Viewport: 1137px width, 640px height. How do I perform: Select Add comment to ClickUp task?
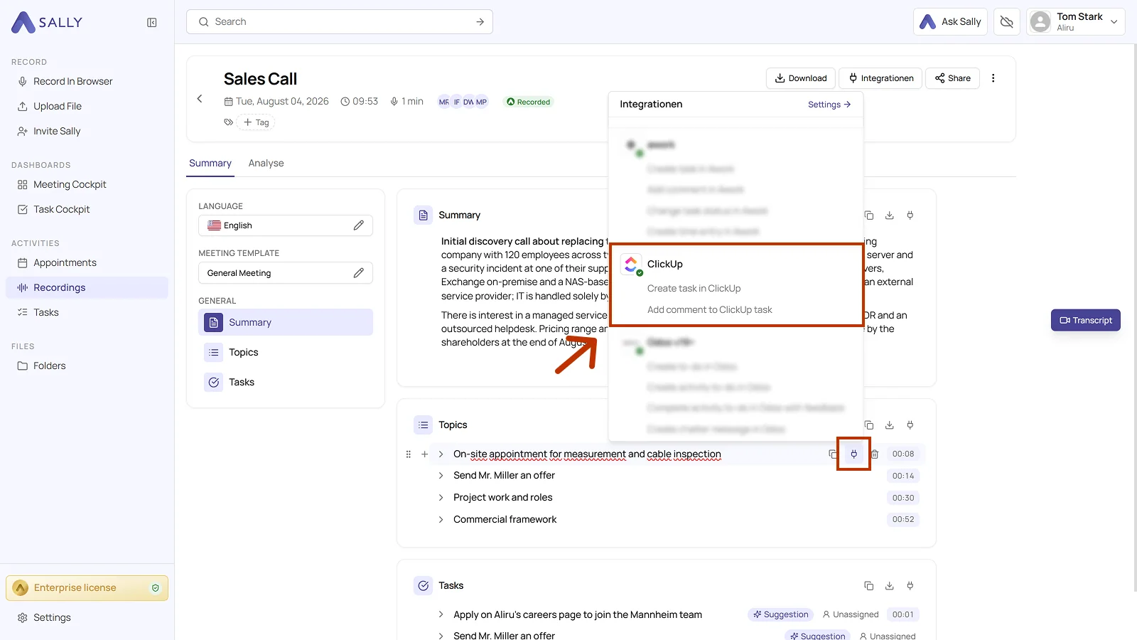click(709, 310)
